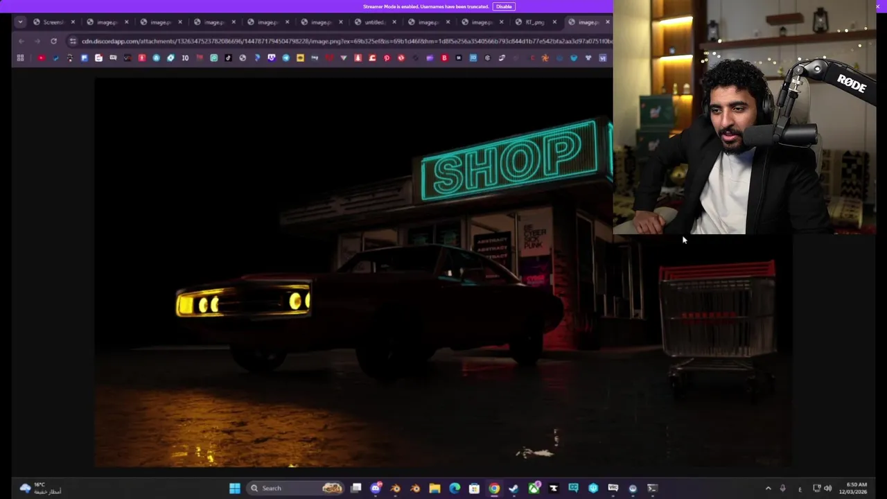Open the VRC app taskbar icon

(613, 488)
